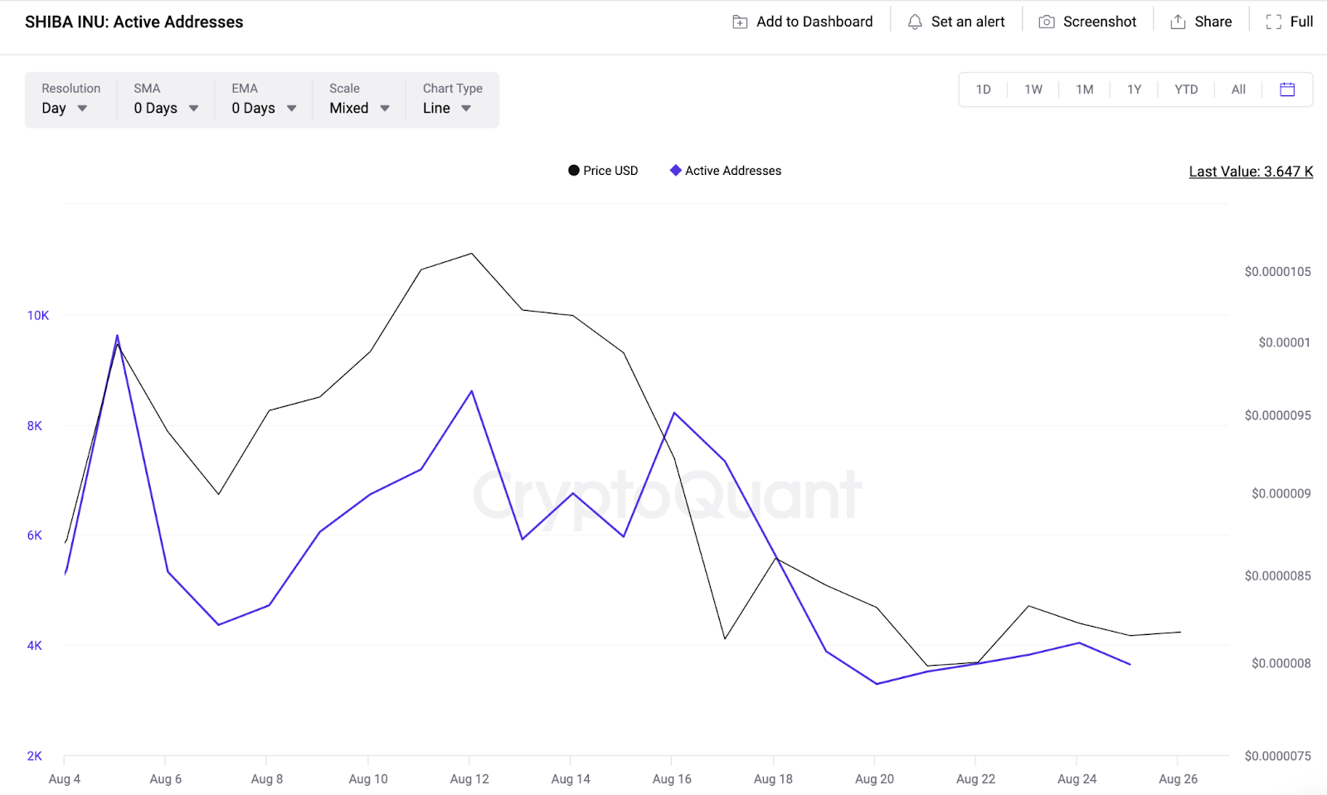Expand the SMA 0 Days dropdown
Viewport: 1327px width, 795px height.
(x=166, y=108)
